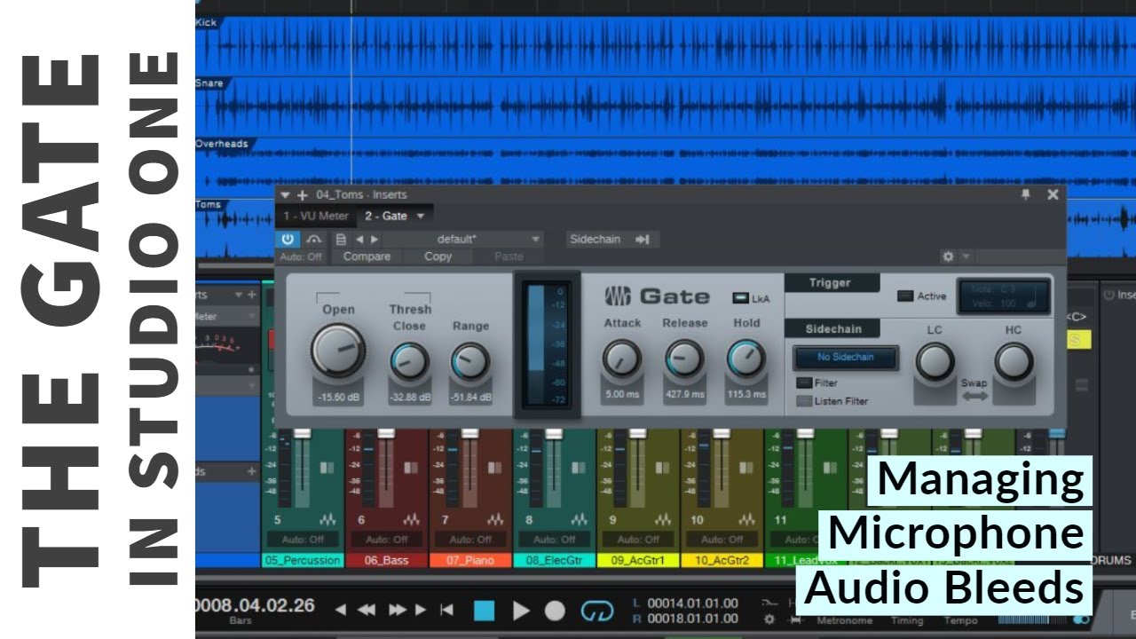Click the LC low-cut knob
Image resolution: width=1136 pixels, height=639 pixels.
(935, 362)
